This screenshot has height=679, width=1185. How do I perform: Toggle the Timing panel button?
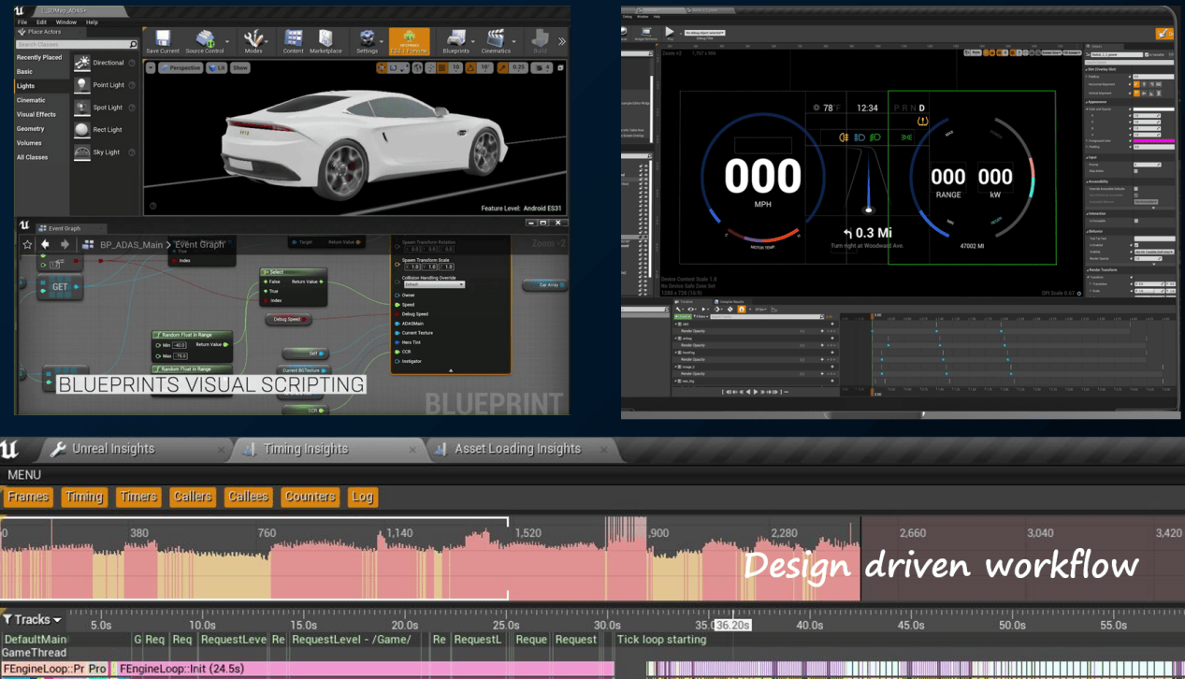click(x=83, y=497)
